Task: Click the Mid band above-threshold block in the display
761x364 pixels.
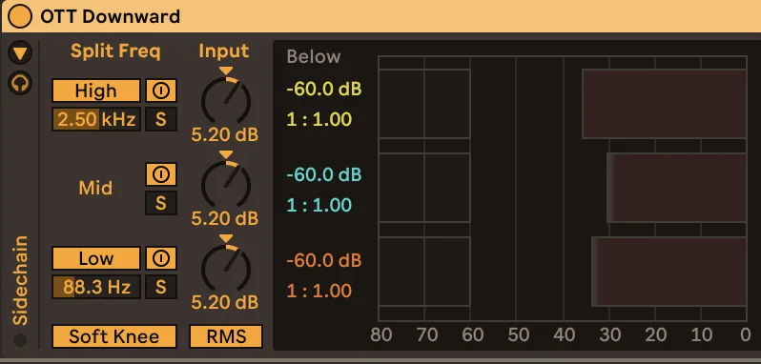Action: point(676,188)
